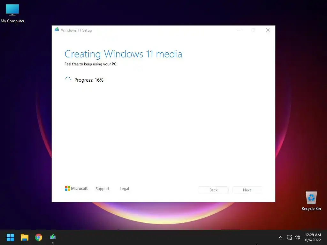Click the Next button
This screenshot has width=327, height=245.
[x=247, y=190]
